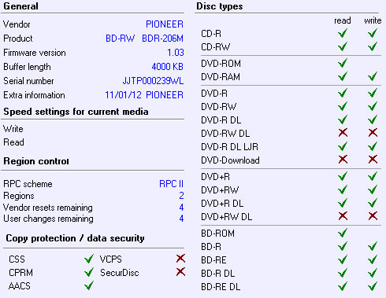Click the DVD-RAM write green checkmark
This screenshot has width=386, height=298.
coord(373,76)
